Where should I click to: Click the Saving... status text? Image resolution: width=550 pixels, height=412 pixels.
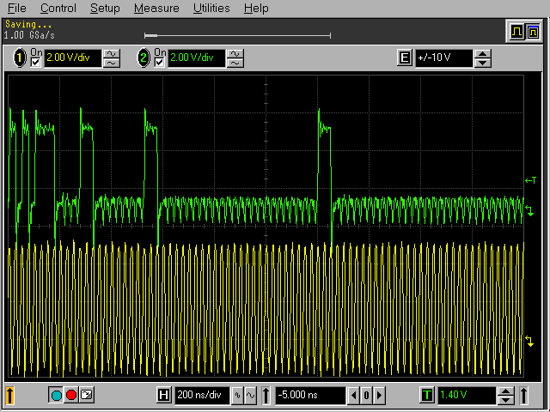(x=28, y=24)
